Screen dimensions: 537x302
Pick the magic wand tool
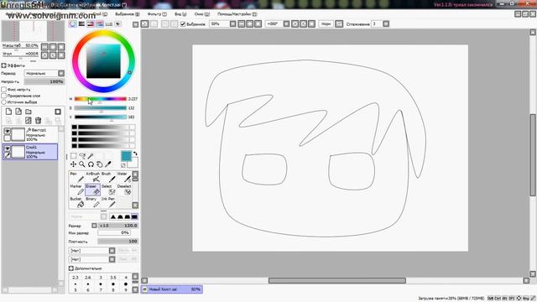(x=91, y=156)
